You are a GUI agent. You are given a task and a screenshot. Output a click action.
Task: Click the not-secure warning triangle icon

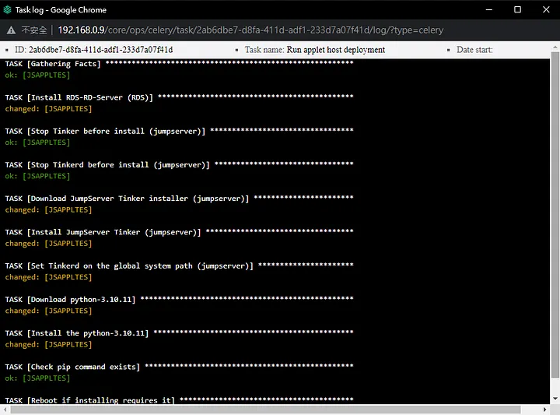(x=11, y=30)
